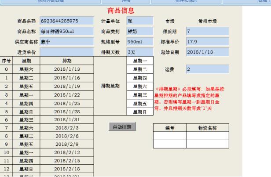
Task: Select the 起始日期 field with 2018/1/13
Action: click(x=207, y=52)
